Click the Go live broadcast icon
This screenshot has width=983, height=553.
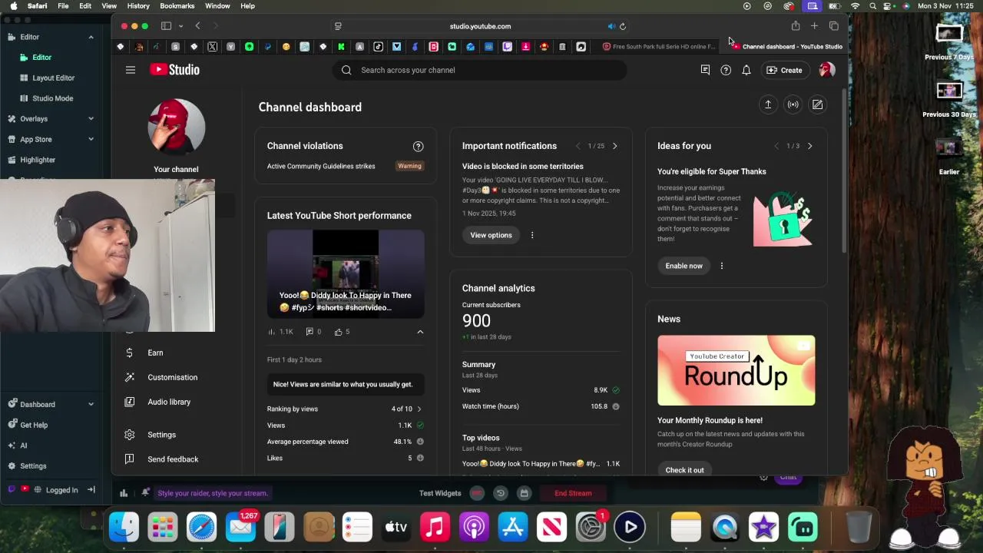tap(793, 104)
